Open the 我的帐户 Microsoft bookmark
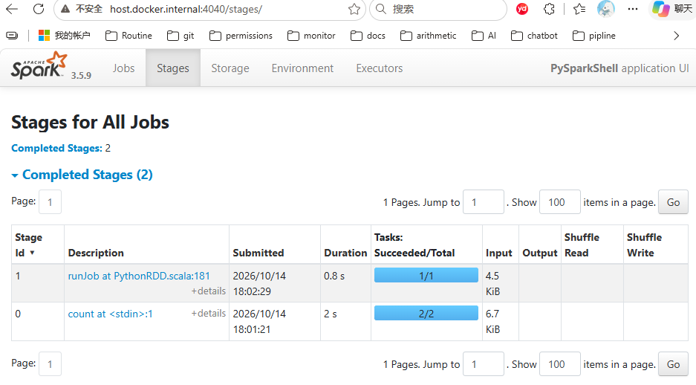This screenshot has width=696, height=385. tap(65, 36)
